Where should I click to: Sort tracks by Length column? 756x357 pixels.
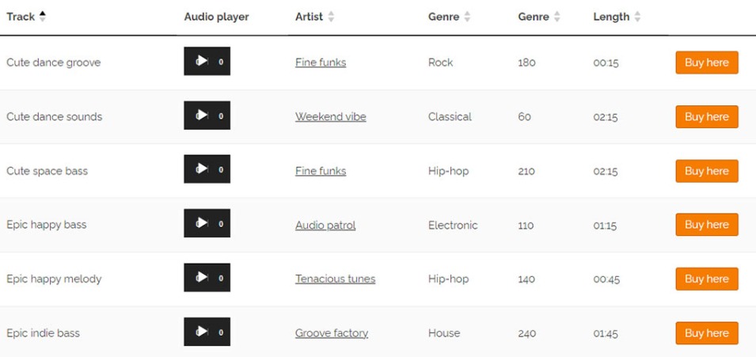coord(637,17)
